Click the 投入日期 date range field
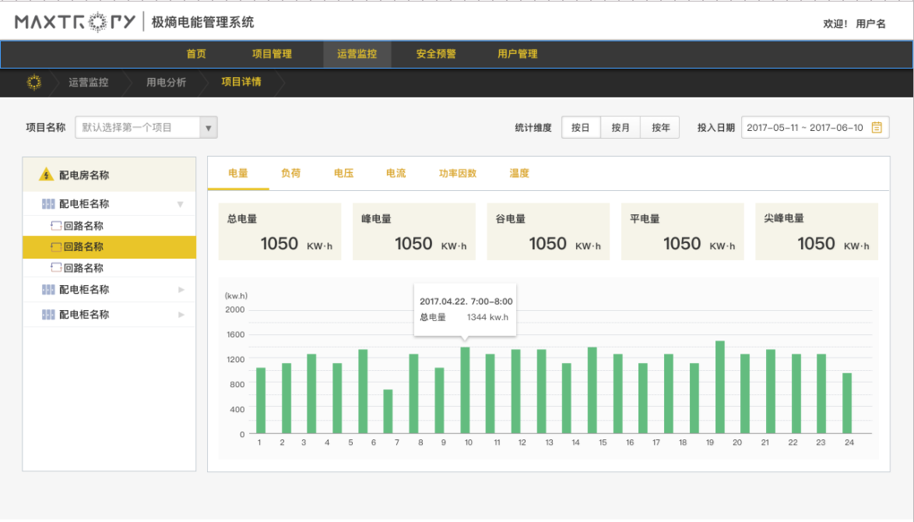This screenshot has width=914, height=522. point(815,128)
